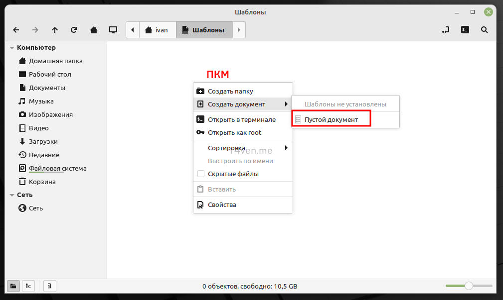Enable the Скрытые файлы checkbox

pyautogui.click(x=201, y=174)
